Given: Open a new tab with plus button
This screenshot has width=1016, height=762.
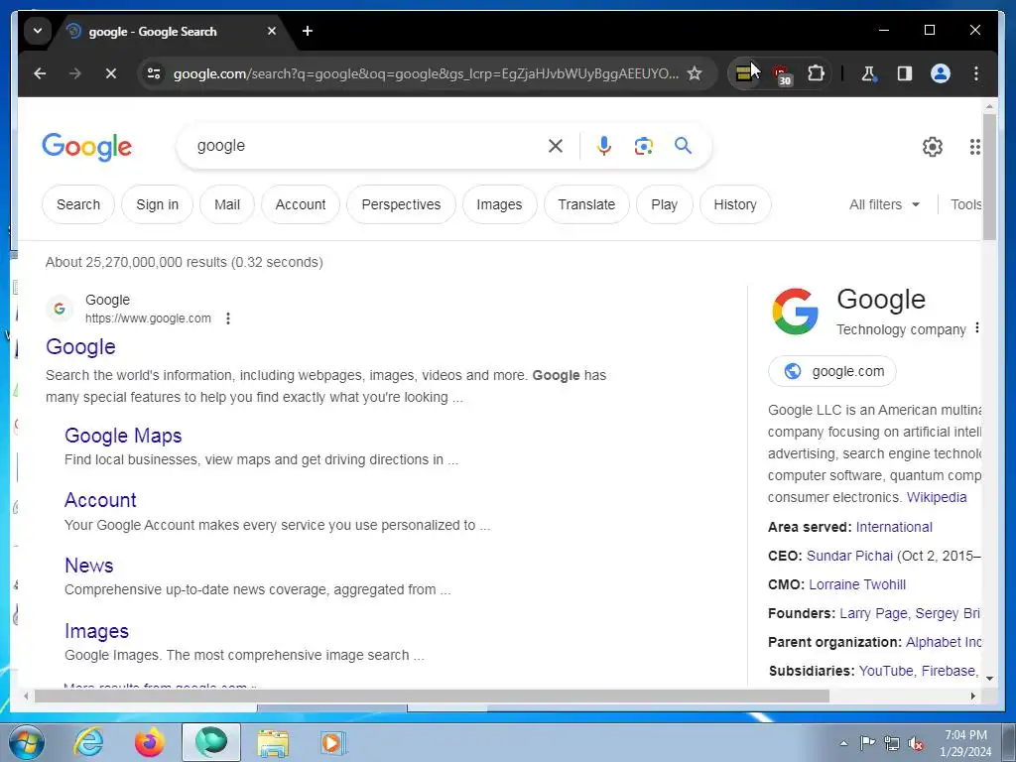Looking at the screenshot, I should click(308, 31).
